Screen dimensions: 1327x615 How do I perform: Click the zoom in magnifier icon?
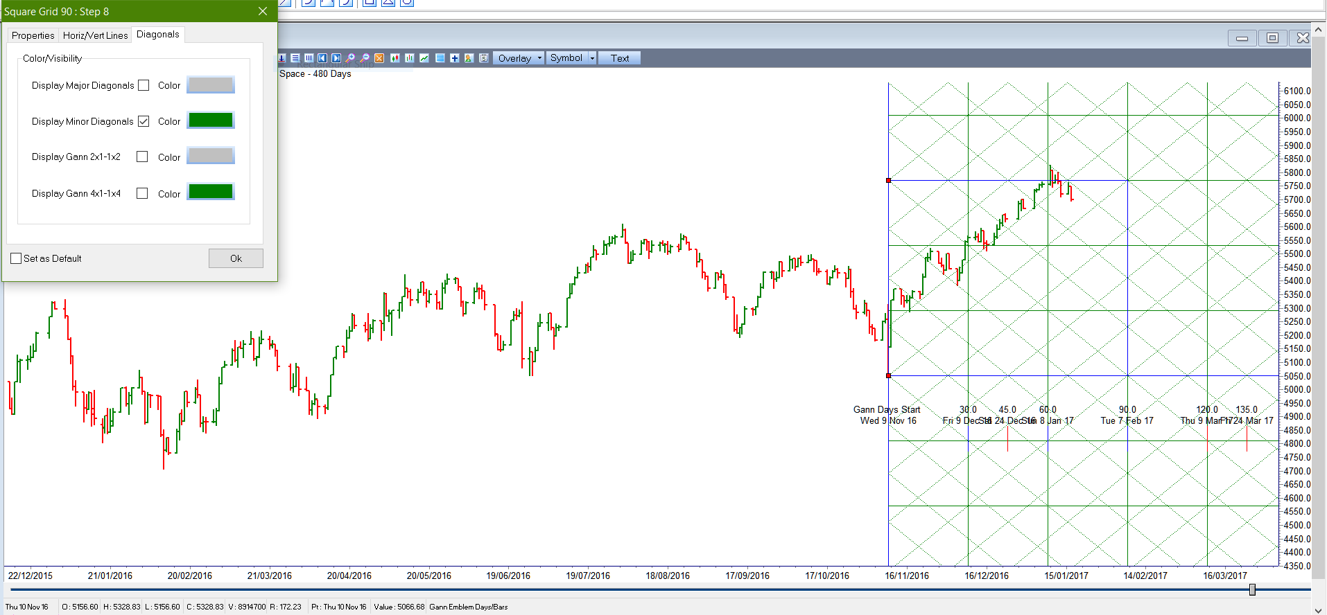(350, 58)
